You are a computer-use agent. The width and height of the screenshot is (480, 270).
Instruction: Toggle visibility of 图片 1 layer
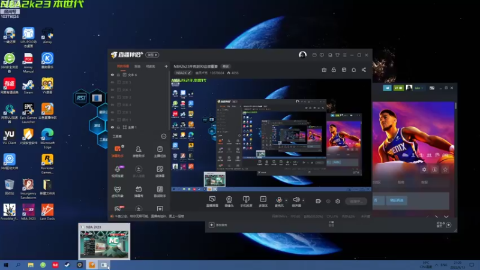112,119
